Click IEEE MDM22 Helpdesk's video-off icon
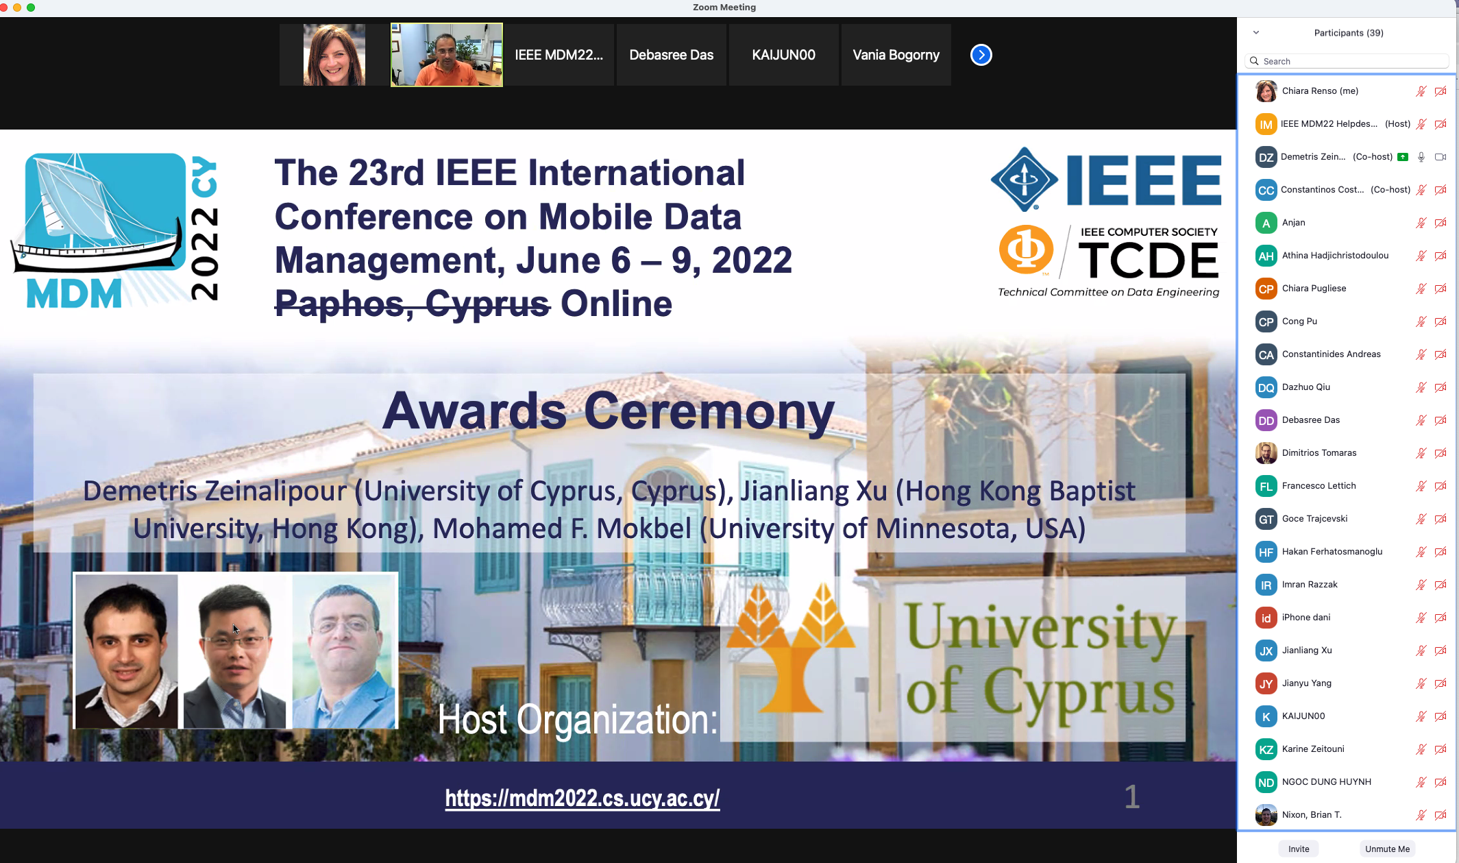Screen dimensions: 1459x863 [x=1440, y=124]
